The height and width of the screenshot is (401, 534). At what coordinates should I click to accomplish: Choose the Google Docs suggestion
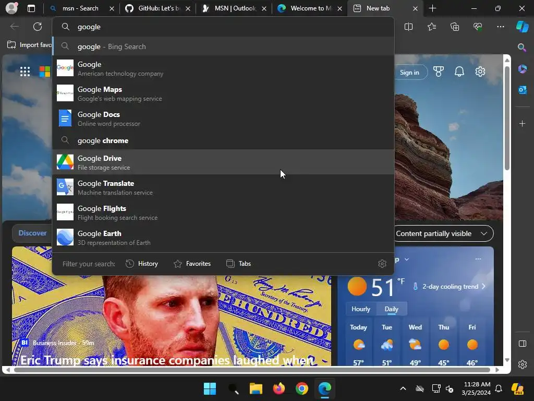(x=223, y=119)
